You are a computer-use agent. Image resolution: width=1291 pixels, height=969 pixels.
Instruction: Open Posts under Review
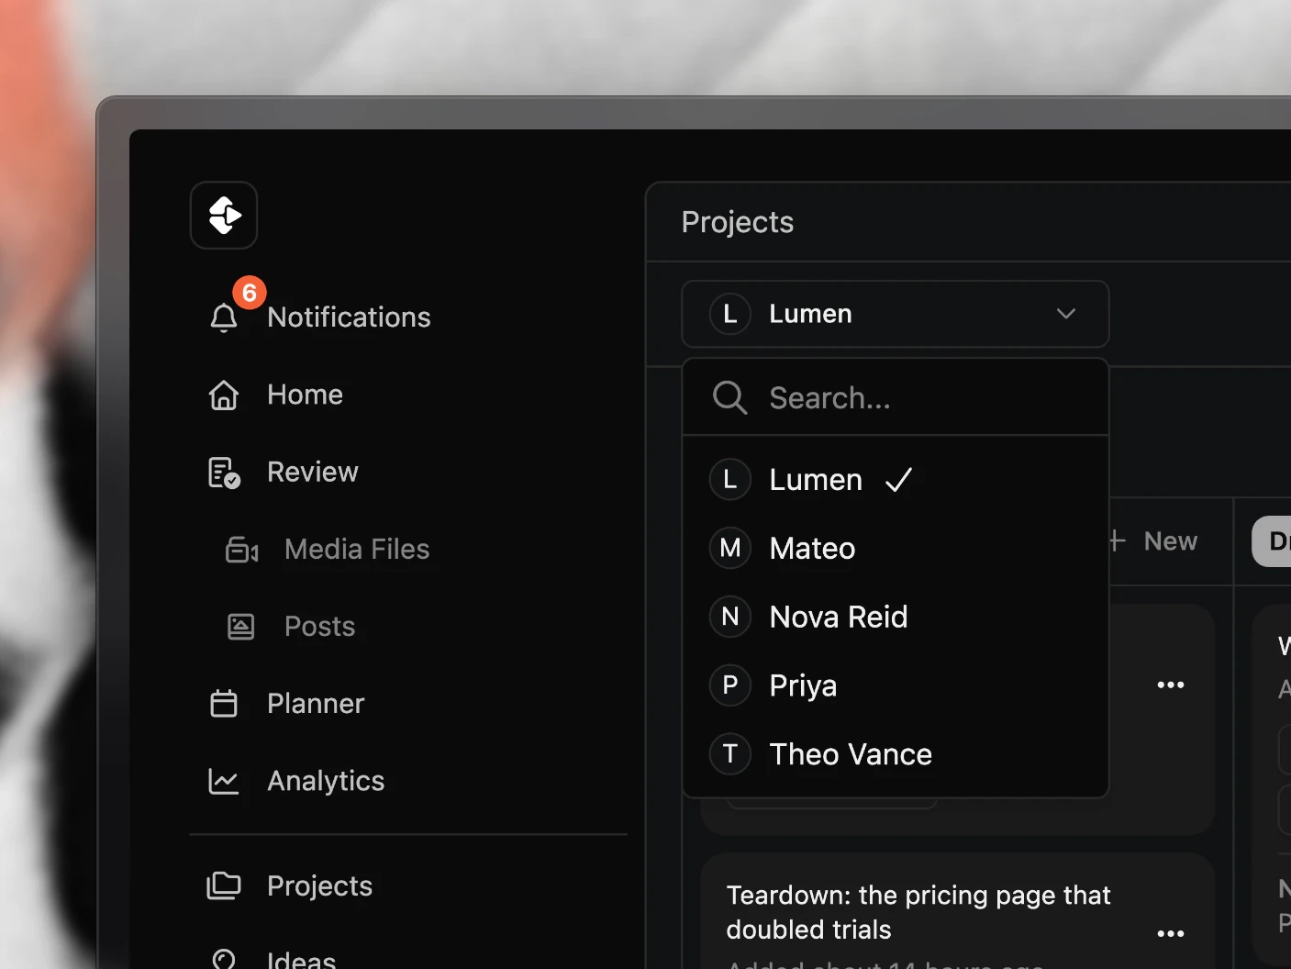click(319, 626)
